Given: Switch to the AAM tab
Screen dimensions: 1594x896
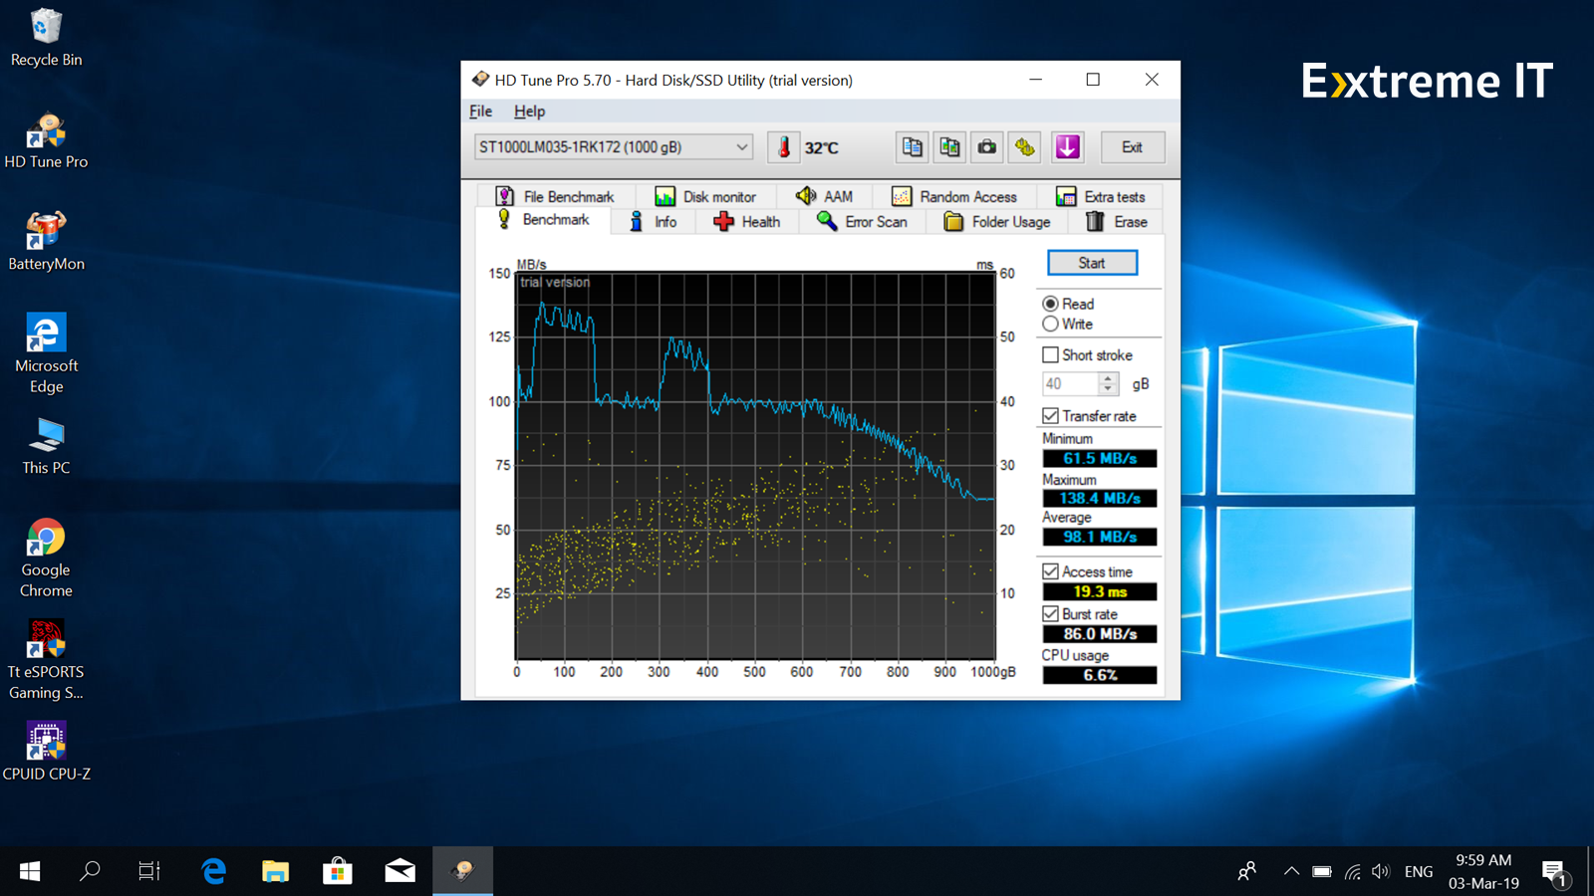Looking at the screenshot, I should pyautogui.click(x=824, y=197).
